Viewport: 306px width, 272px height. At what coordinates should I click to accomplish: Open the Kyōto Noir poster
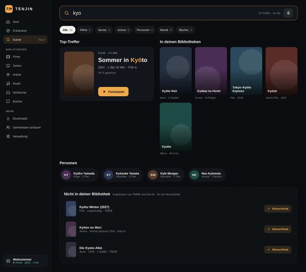(176, 71)
